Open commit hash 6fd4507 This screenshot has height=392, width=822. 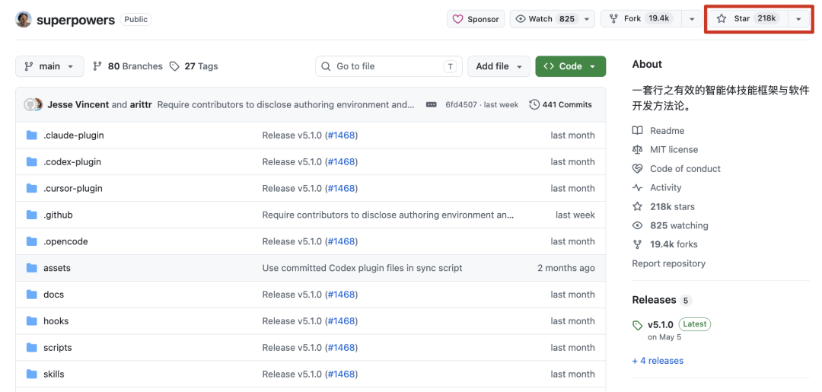pyautogui.click(x=461, y=105)
